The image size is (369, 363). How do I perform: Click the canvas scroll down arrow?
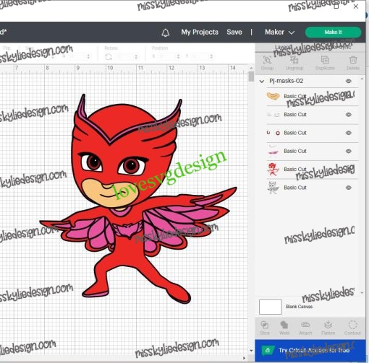click(x=251, y=351)
